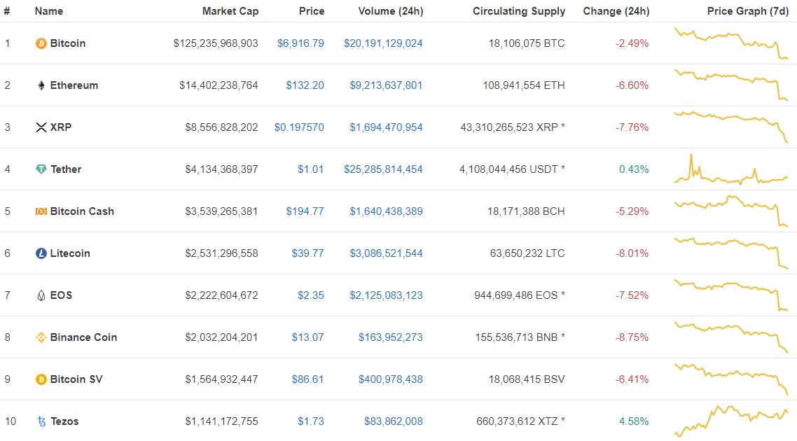Sort by the Name column header
797x441 pixels.
49,11
